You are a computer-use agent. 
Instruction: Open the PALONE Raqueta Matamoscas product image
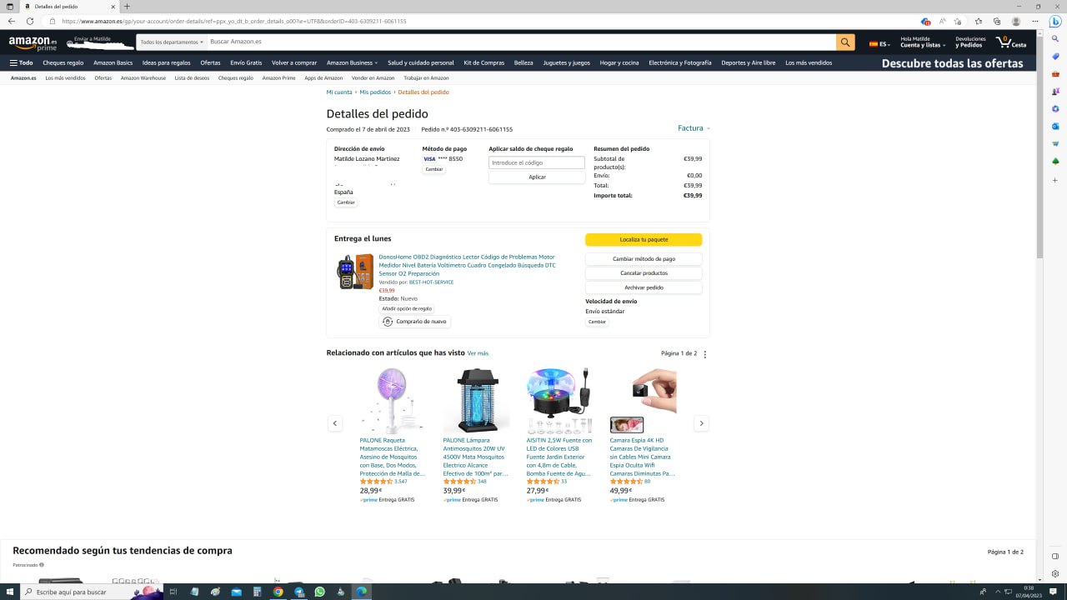[393, 401]
